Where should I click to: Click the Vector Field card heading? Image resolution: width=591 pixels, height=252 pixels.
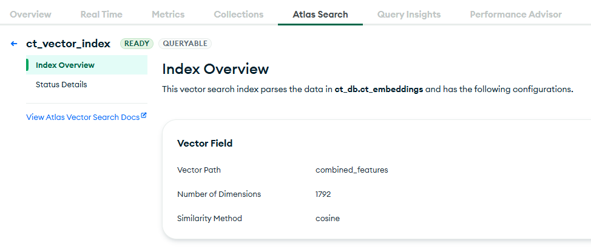pos(205,144)
